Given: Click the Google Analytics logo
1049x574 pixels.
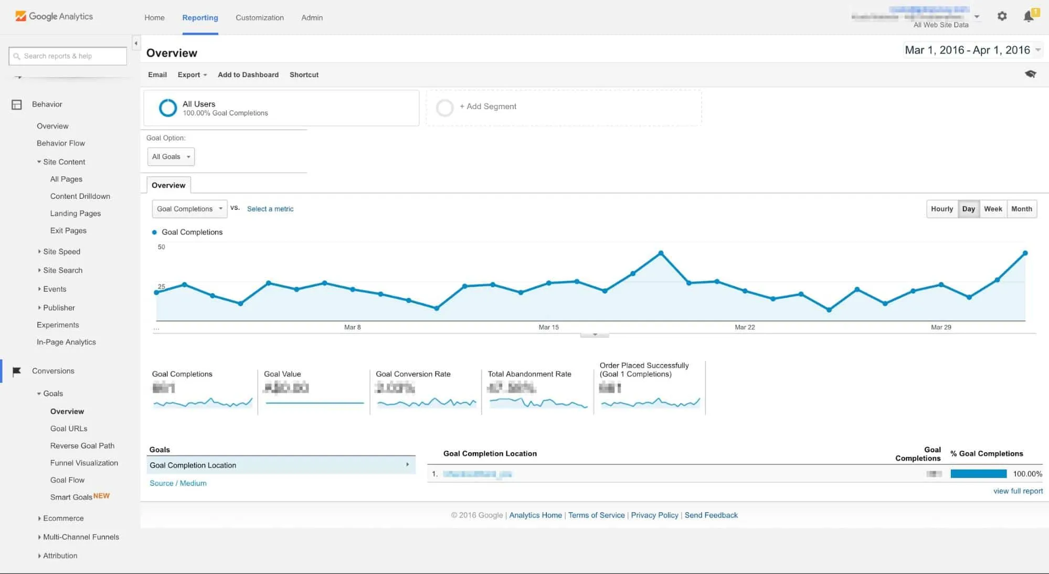Looking at the screenshot, I should pyautogui.click(x=54, y=16).
